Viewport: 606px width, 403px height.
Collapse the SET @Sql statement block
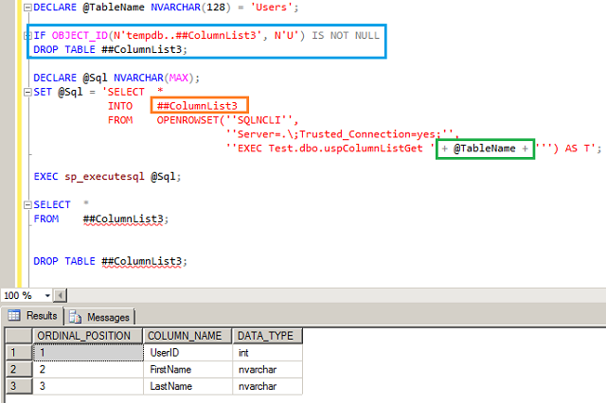26,93
